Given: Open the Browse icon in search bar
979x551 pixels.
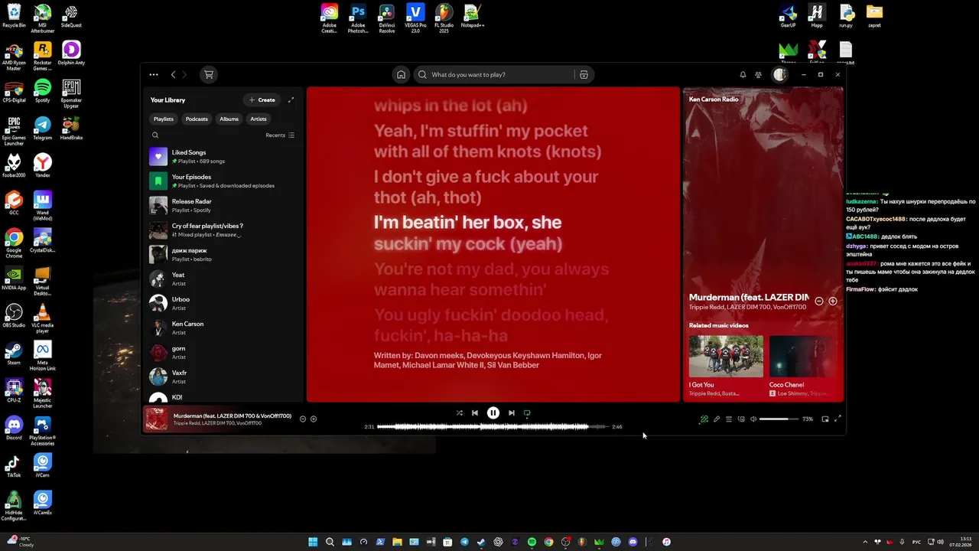Looking at the screenshot, I should coord(584,75).
